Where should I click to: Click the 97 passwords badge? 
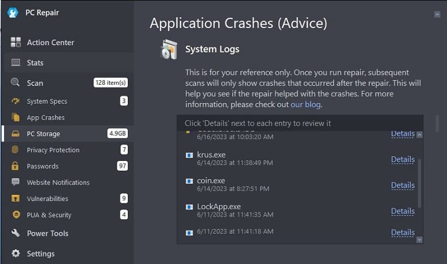coord(123,166)
